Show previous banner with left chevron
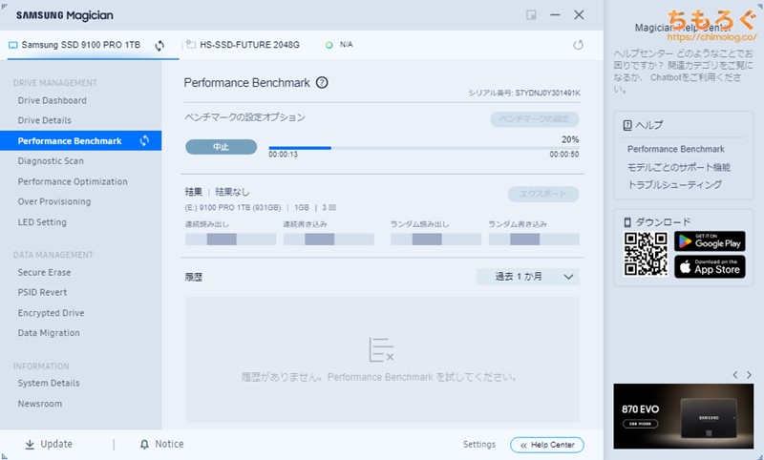 pos(734,375)
